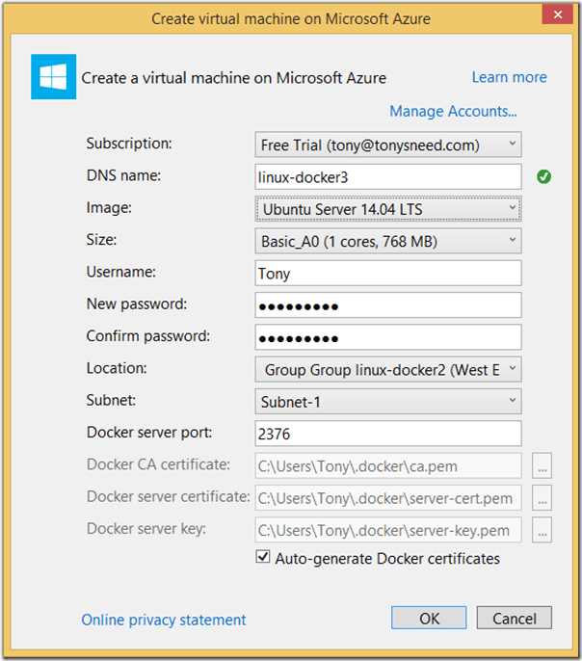
Task: Click the dialog heading 'Create a virtual machine on Microsoft Azure'
Action: tap(233, 78)
